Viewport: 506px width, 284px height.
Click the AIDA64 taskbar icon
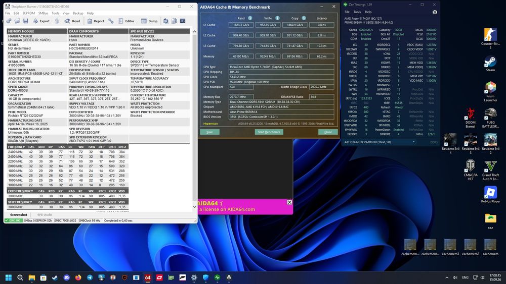coord(148,277)
